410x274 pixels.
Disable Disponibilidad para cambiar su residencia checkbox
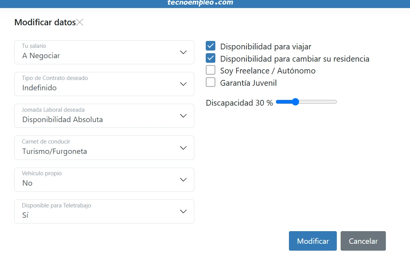(x=211, y=59)
